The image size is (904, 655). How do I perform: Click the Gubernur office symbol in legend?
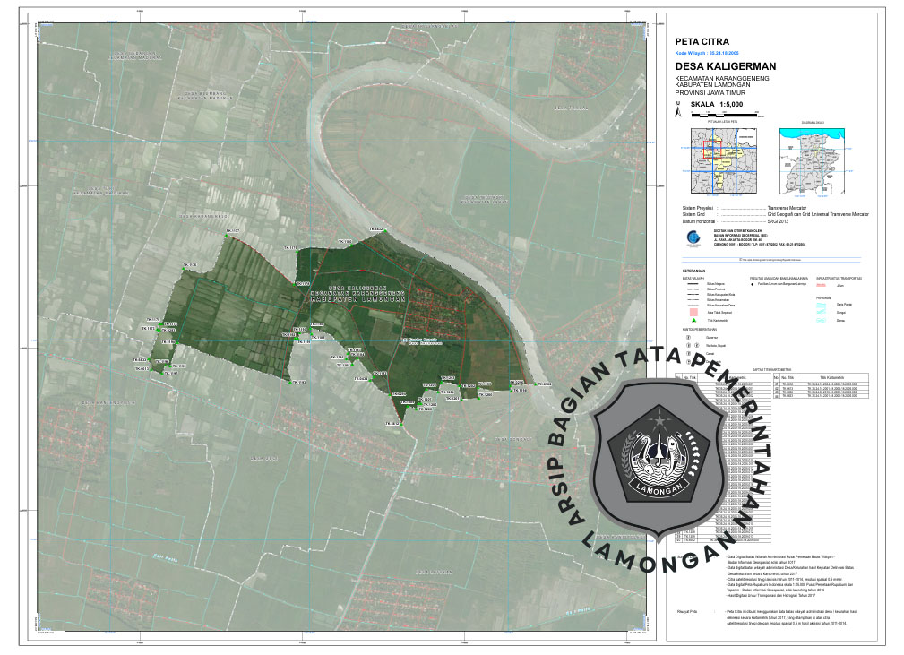point(688,337)
